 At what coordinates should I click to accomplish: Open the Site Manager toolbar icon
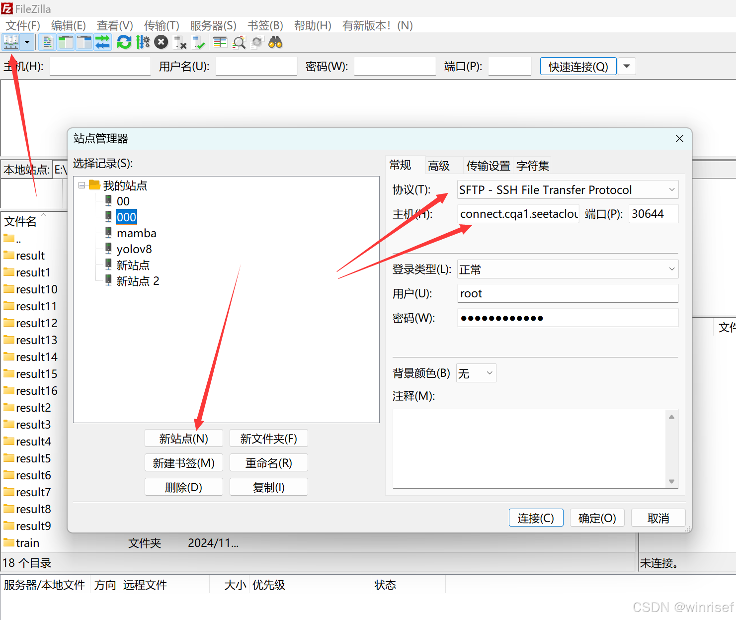(11, 42)
